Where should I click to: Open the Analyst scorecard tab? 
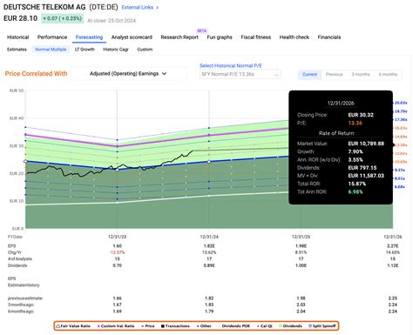pos(132,37)
